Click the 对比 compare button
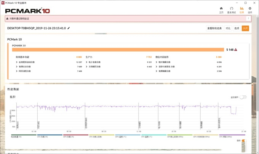Viewport: 259px width, 154px height. click(228, 28)
